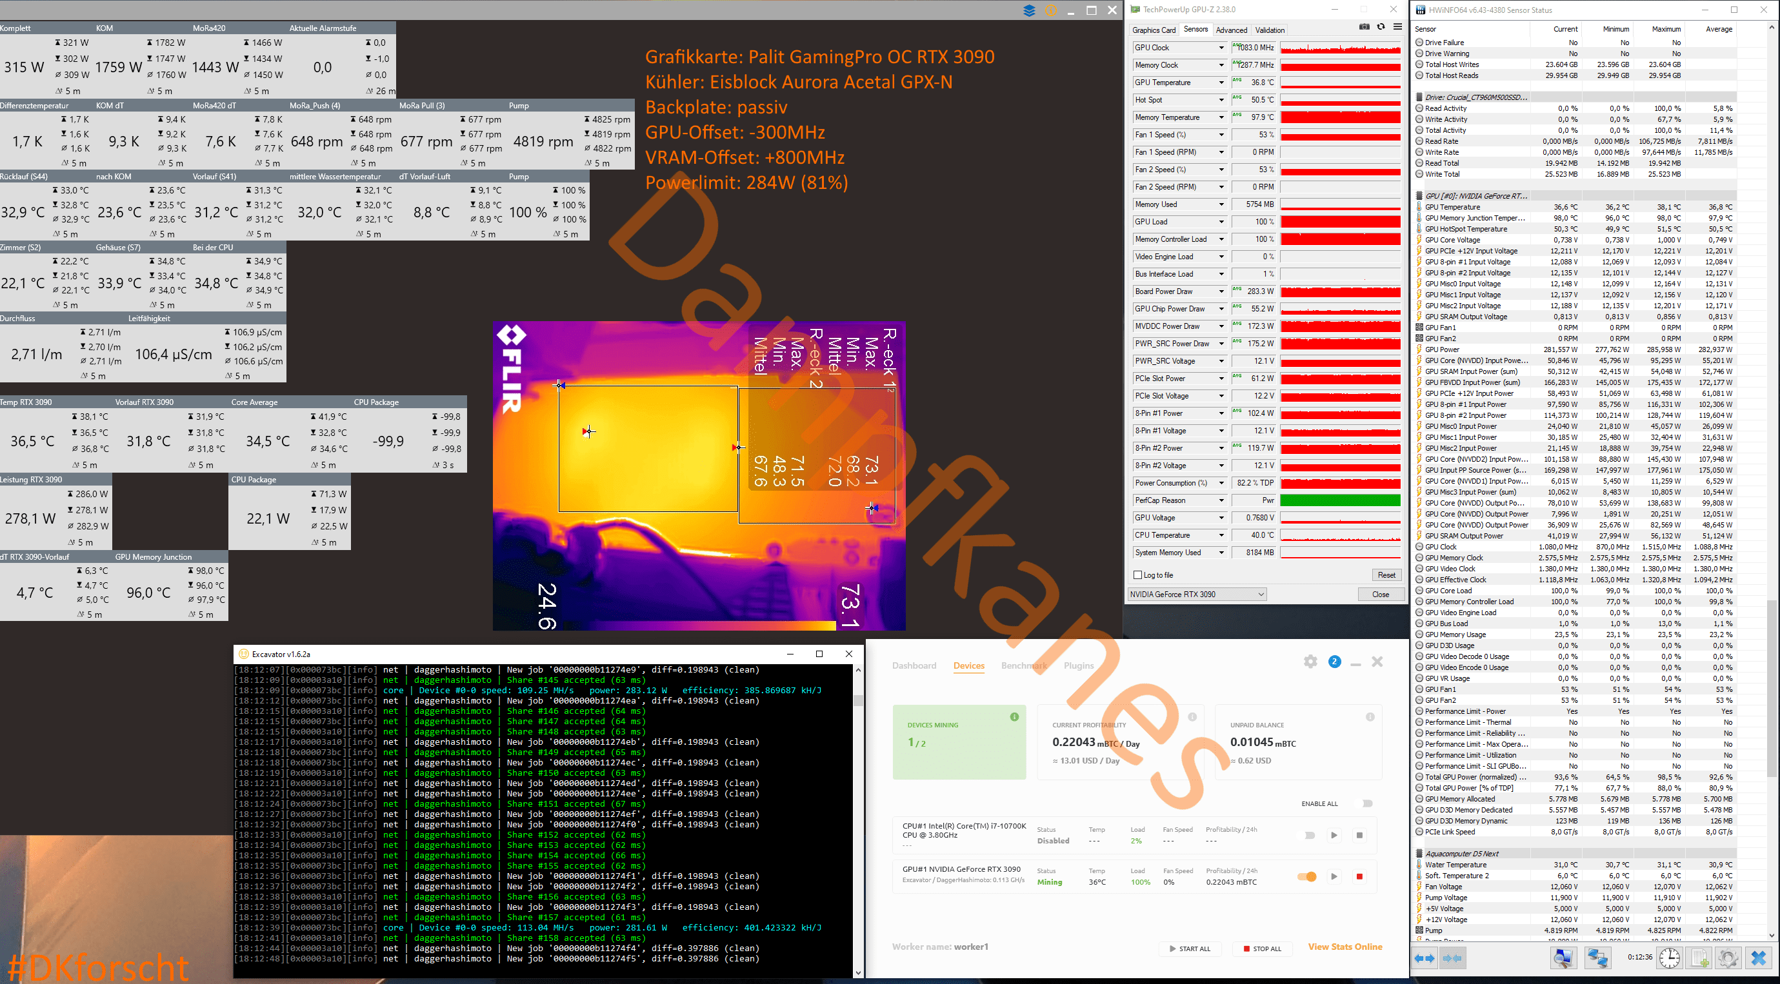Open GPU-Z hamburger menu
The height and width of the screenshot is (984, 1780).
tap(1397, 27)
